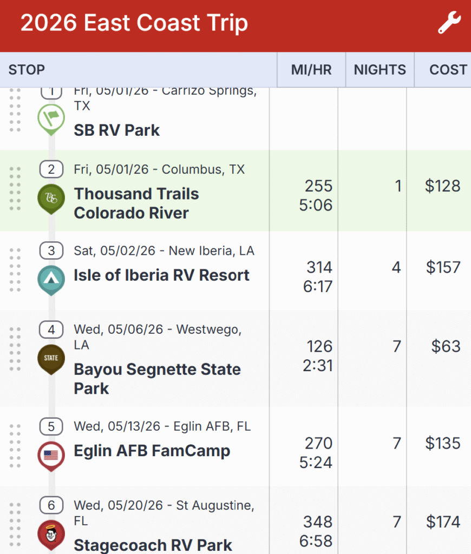Viewport: 471px width, 554px height.
Task: Click the 4 nights value for Isle of Iberia
Action: [x=397, y=267]
